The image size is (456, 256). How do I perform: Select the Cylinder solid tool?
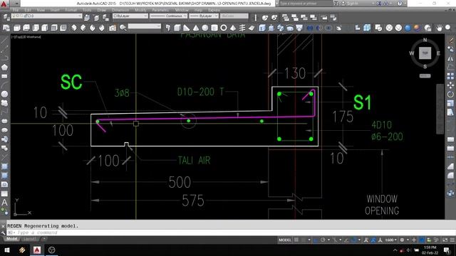pyautogui.click(x=214, y=28)
